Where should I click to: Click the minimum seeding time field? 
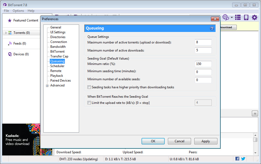pyautogui.click(x=203, y=72)
